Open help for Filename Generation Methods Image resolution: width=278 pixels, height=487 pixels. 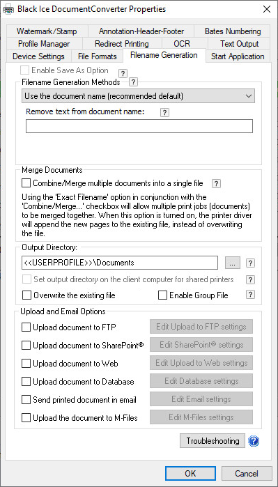(133, 82)
